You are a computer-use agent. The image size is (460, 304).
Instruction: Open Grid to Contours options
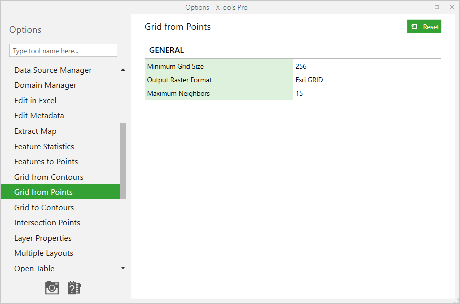click(44, 207)
